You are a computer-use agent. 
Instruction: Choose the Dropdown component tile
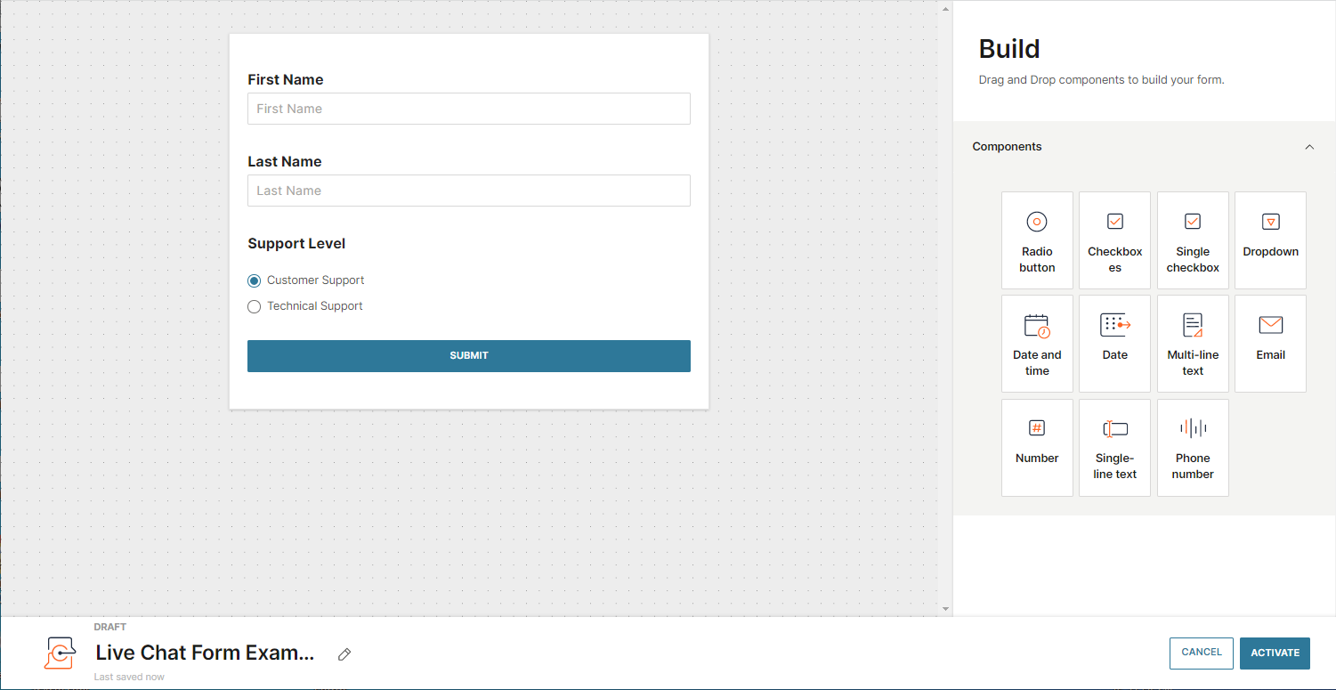1270,240
